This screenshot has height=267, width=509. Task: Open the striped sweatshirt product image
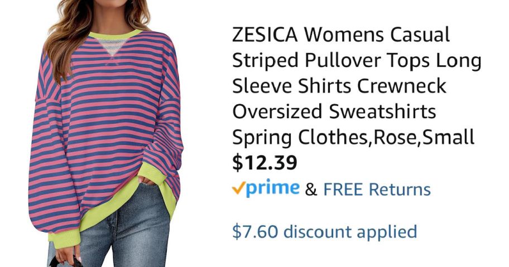click(106, 134)
